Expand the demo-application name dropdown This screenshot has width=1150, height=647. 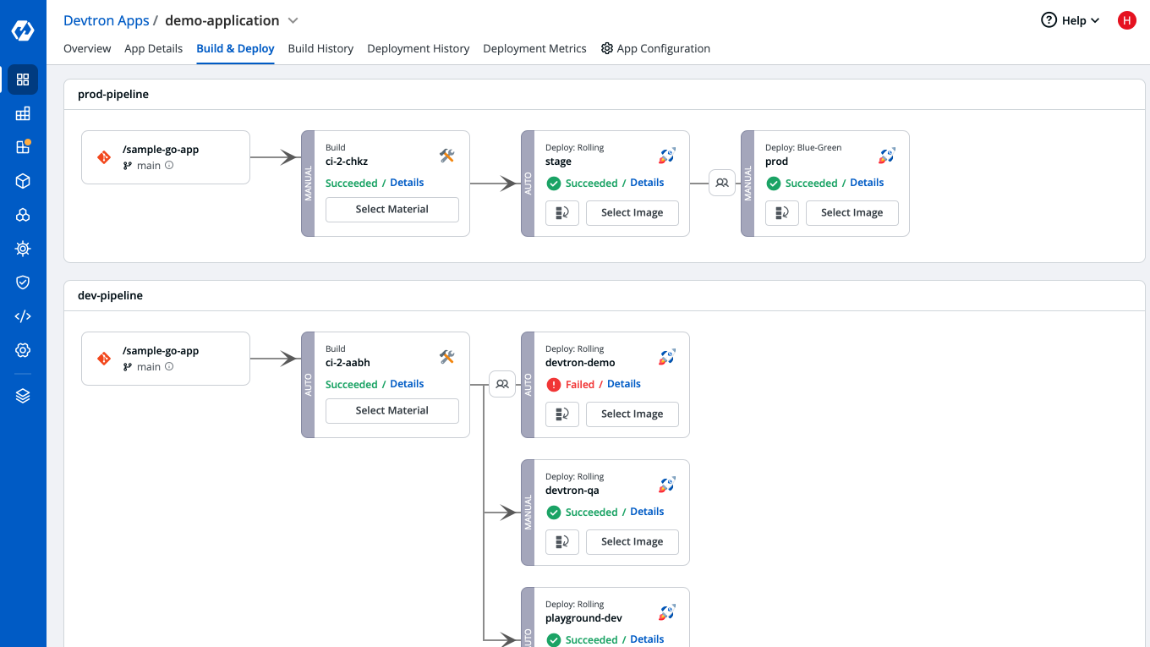(293, 20)
